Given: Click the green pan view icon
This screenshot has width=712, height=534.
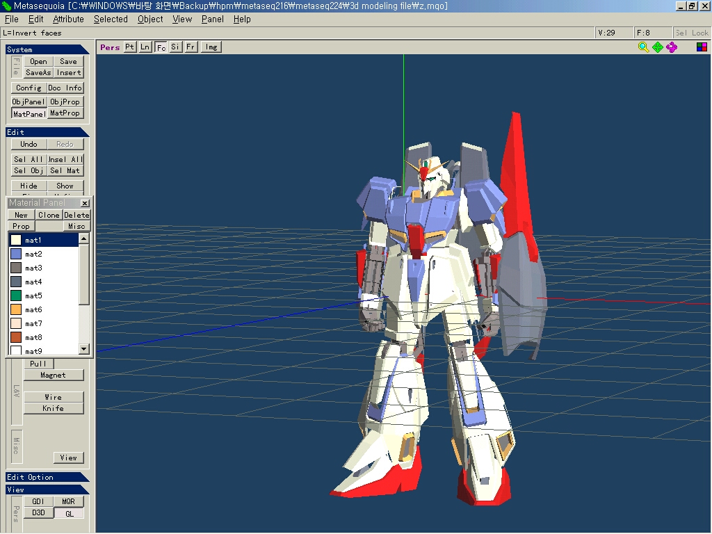Looking at the screenshot, I should [658, 47].
